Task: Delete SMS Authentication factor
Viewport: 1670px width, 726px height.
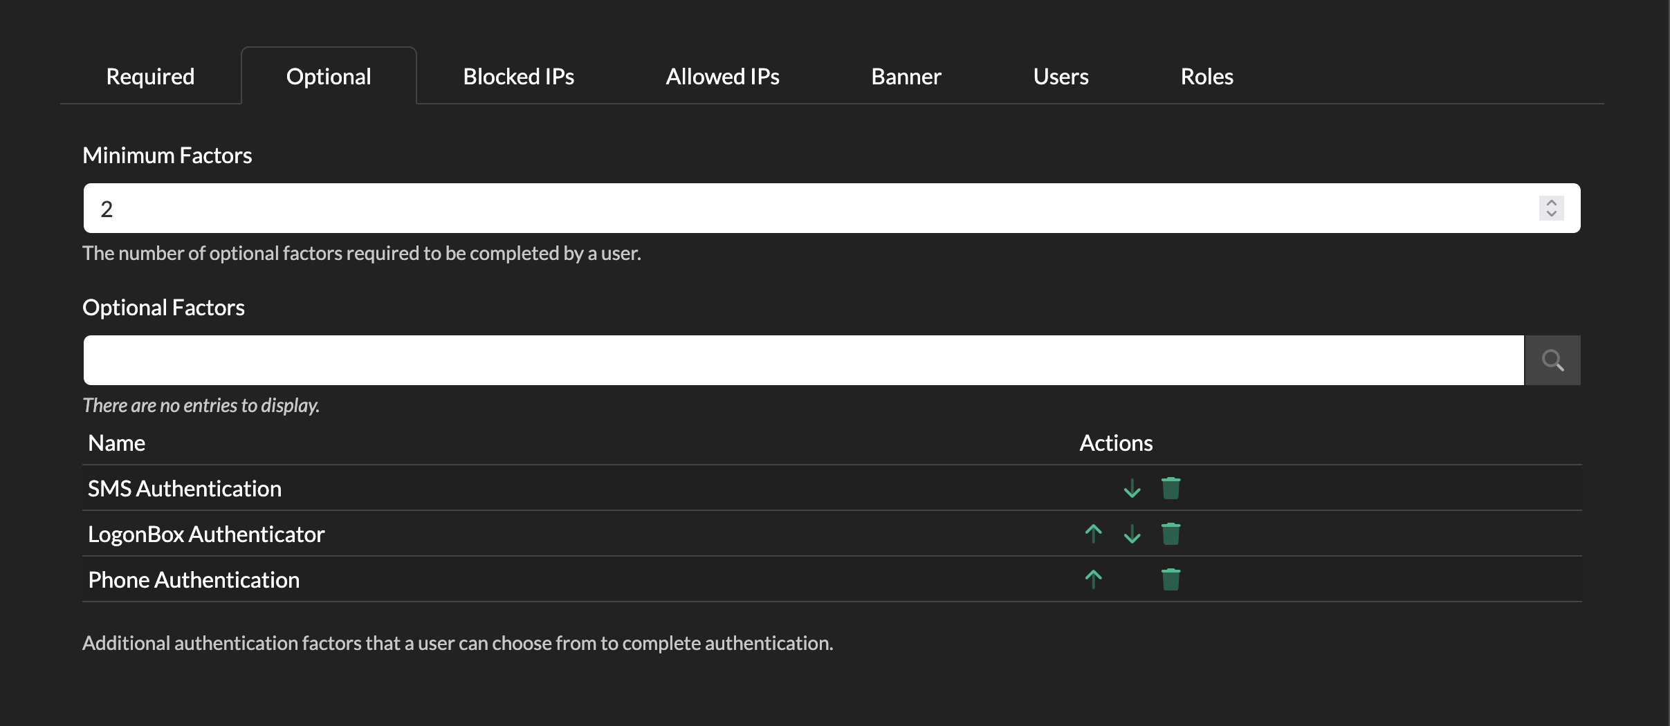Action: point(1171,488)
